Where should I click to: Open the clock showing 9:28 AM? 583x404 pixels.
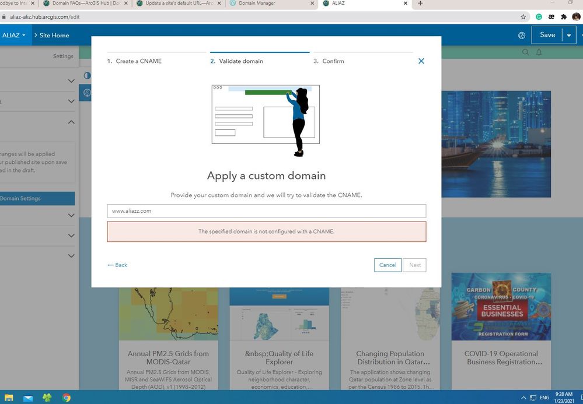pos(564,398)
